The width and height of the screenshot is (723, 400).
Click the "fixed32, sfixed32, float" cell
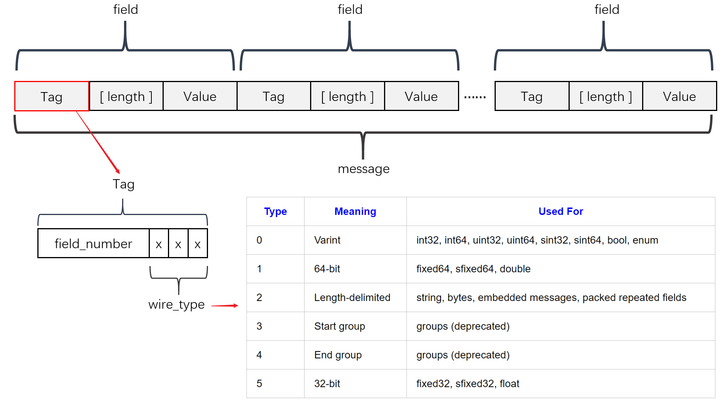pyautogui.click(x=468, y=383)
